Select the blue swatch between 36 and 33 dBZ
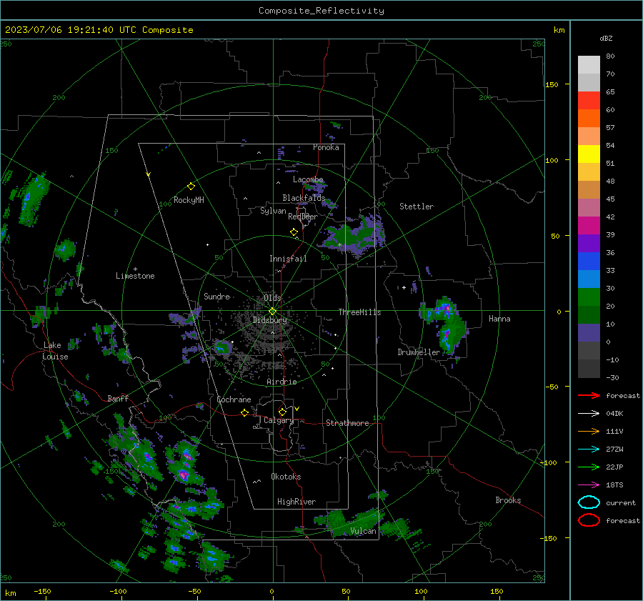643x601 pixels. coord(589,262)
